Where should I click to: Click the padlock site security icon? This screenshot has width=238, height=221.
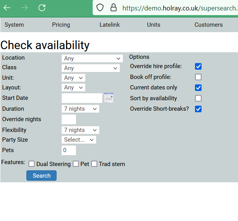click(113, 8)
